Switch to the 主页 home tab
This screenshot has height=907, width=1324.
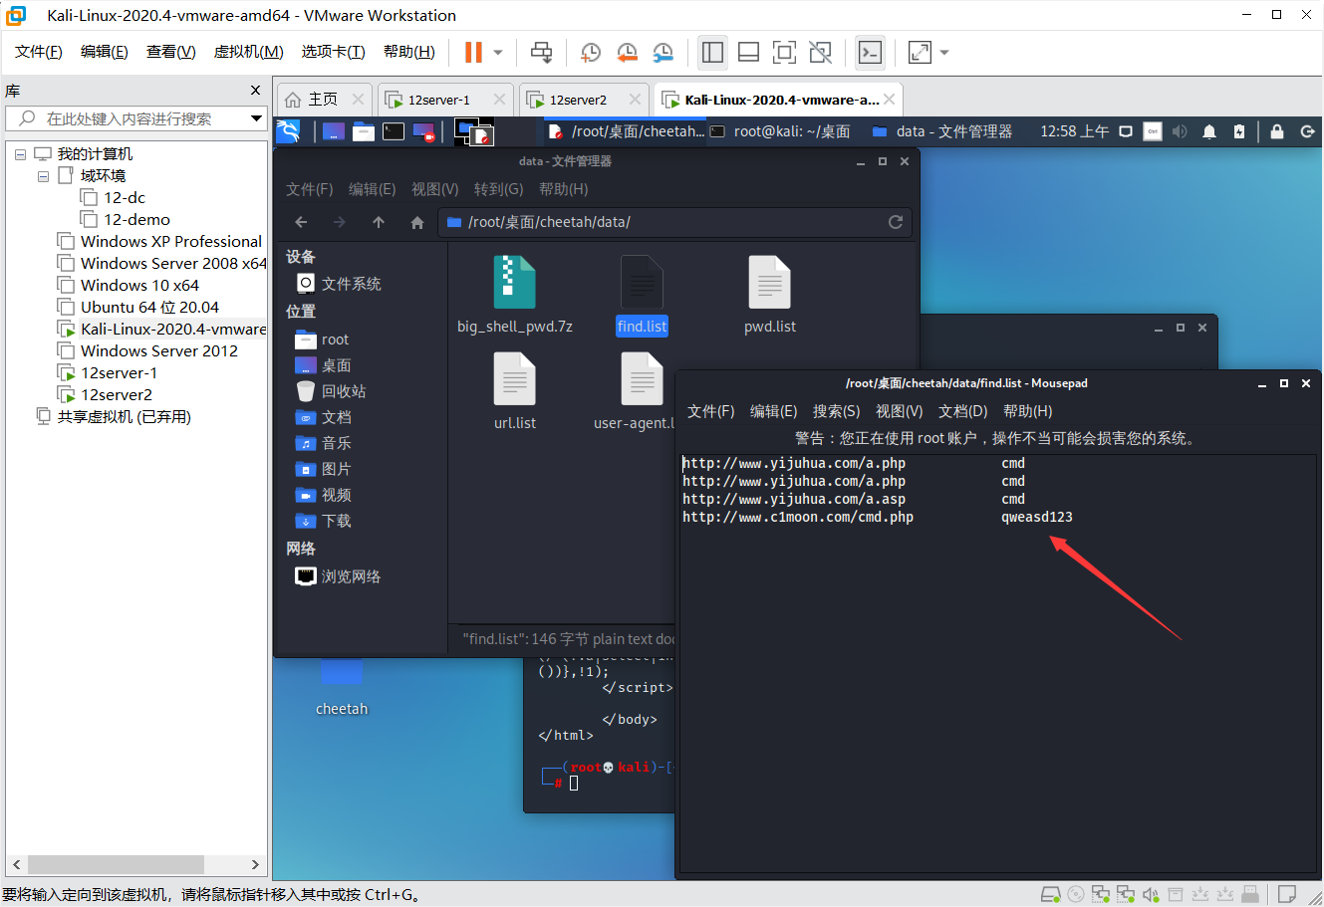[x=323, y=100]
